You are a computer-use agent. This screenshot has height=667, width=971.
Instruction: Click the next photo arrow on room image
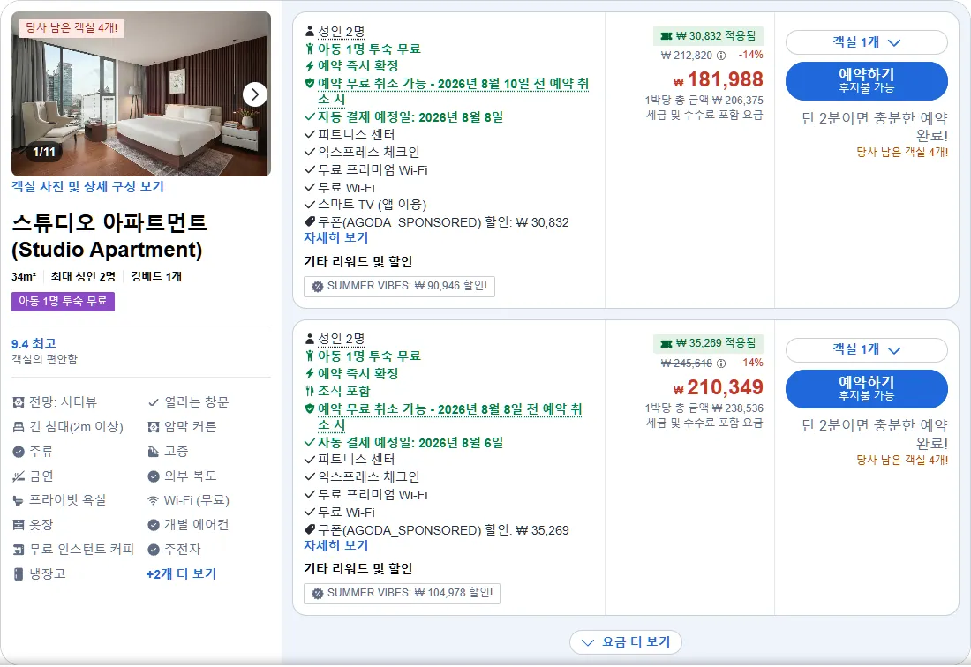click(254, 94)
